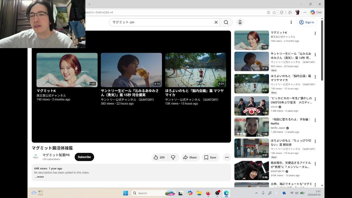Like the video with thumbs-up
The height and width of the screenshot is (198, 352).
(159, 157)
